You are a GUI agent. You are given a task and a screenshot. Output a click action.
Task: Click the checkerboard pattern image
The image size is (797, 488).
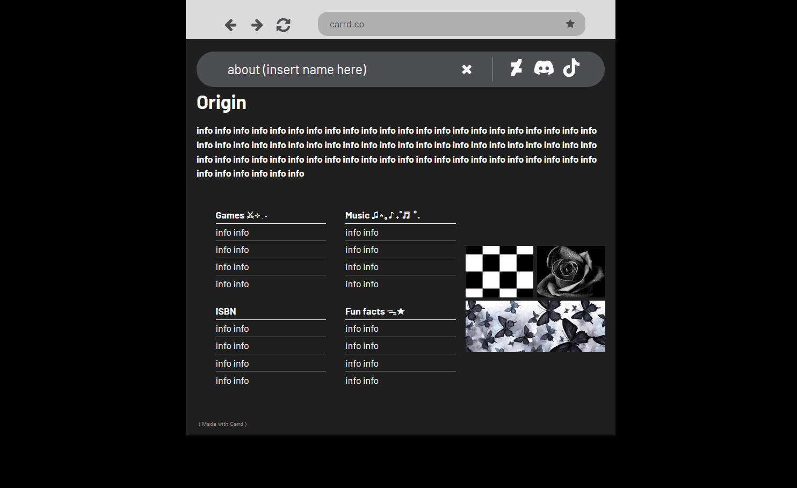pyautogui.click(x=499, y=271)
